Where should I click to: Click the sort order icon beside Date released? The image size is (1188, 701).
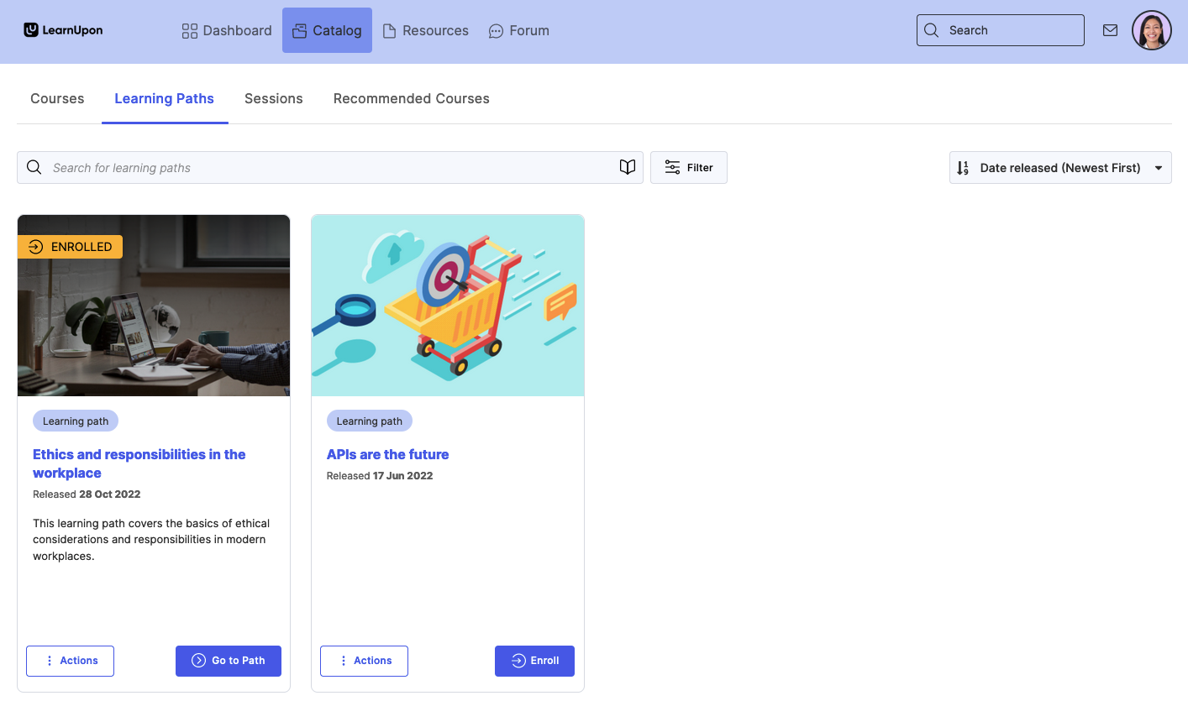pos(963,168)
